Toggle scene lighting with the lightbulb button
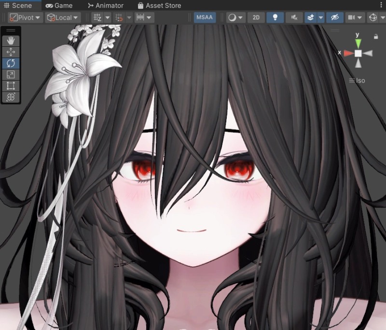 click(x=275, y=17)
